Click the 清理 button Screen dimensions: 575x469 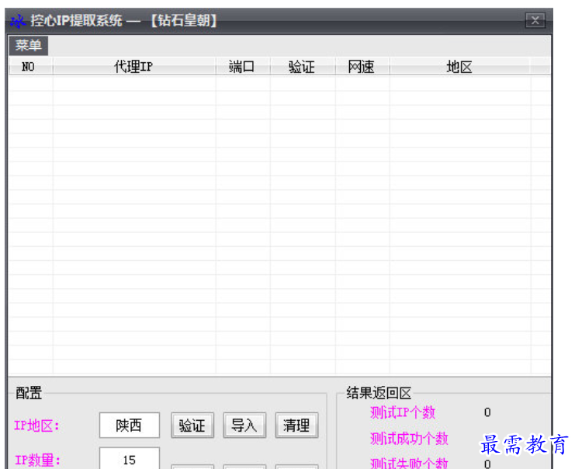[x=296, y=426]
